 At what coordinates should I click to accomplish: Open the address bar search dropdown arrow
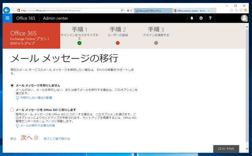coord(125,10)
